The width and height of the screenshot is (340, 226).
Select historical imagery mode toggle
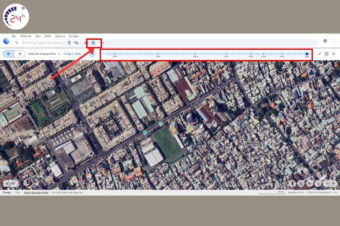click(9, 54)
